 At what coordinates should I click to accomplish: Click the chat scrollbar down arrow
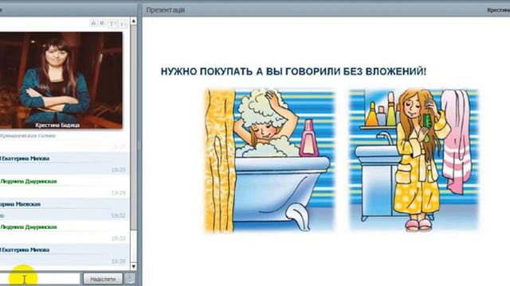(x=134, y=267)
